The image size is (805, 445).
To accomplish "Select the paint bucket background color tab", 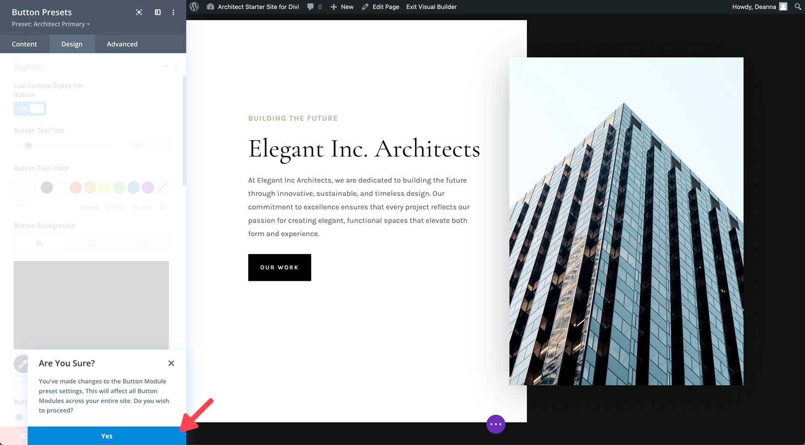I will coord(40,243).
